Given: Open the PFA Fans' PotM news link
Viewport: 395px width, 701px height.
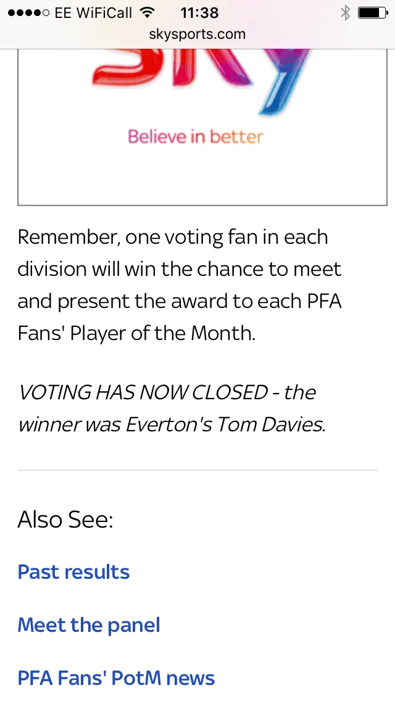Looking at the screenshot, I should tap(116, 678).
